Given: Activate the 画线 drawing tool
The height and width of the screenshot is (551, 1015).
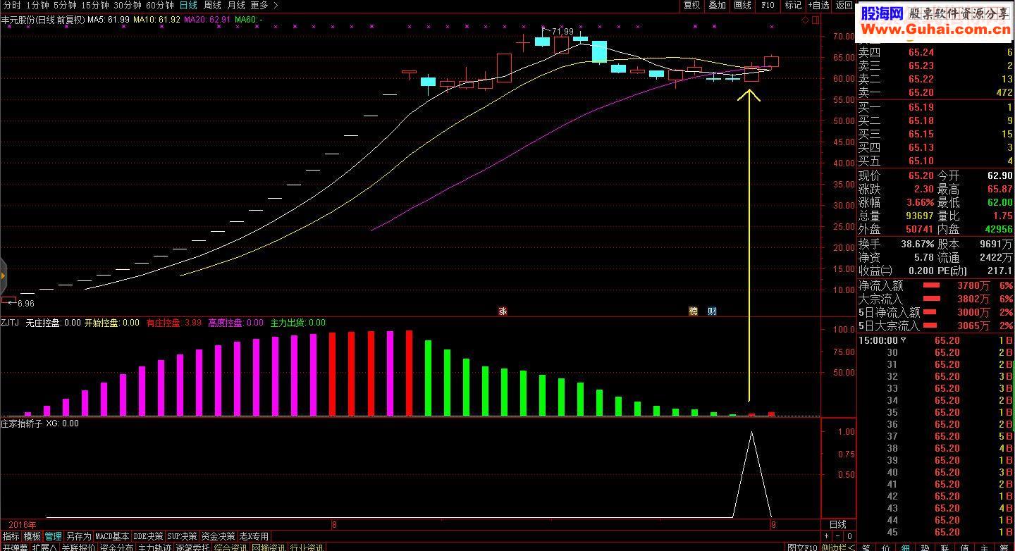Looking at the screenshot, I should (x=743, y=5).
